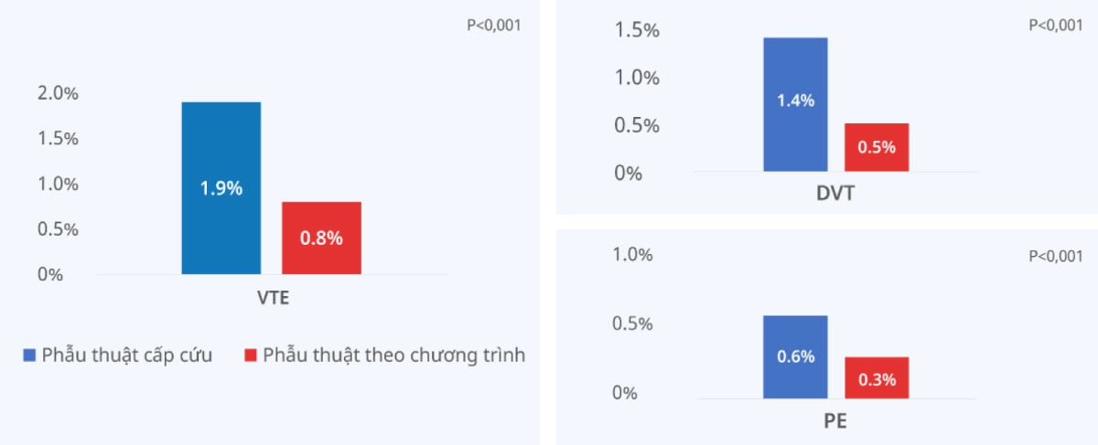Screen dimensions: 1098x445
Task: Click the blue 0.6% PE bar
Action: pos(795,357)
